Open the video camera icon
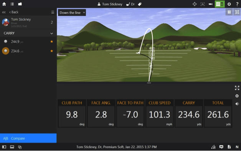Viewport: 241px width, 151px height. [210, 4]
